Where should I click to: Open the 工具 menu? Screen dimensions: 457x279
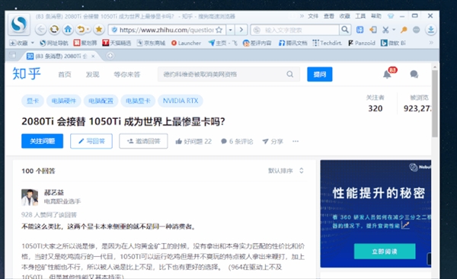pyautogui.click(x=360, y=16)
